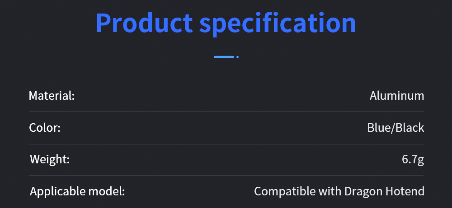
Task: Click the word "Compatible" in the last row
Action: (280, 191)
